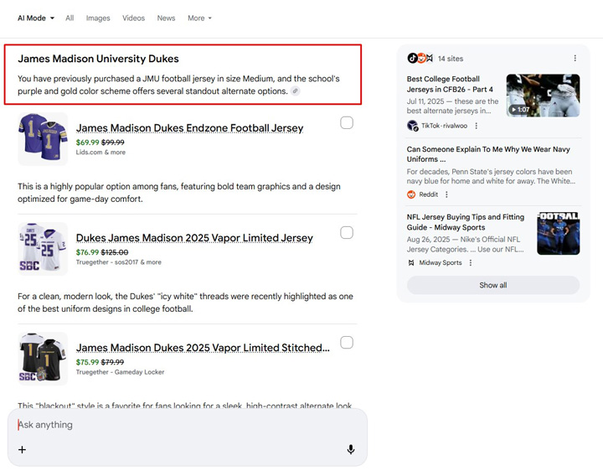The image size is (603, 476).
Task: Click the microphone voice input icon
Action: coord(351,449)
